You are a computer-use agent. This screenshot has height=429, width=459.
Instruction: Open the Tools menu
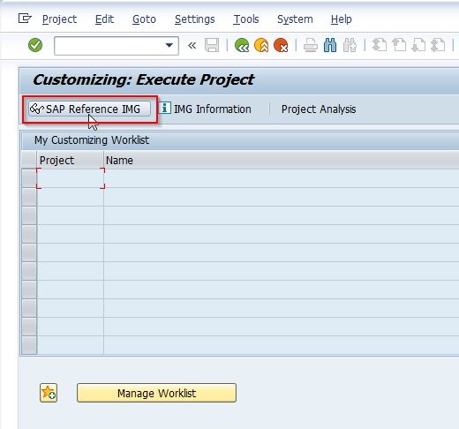coord(246,19)
